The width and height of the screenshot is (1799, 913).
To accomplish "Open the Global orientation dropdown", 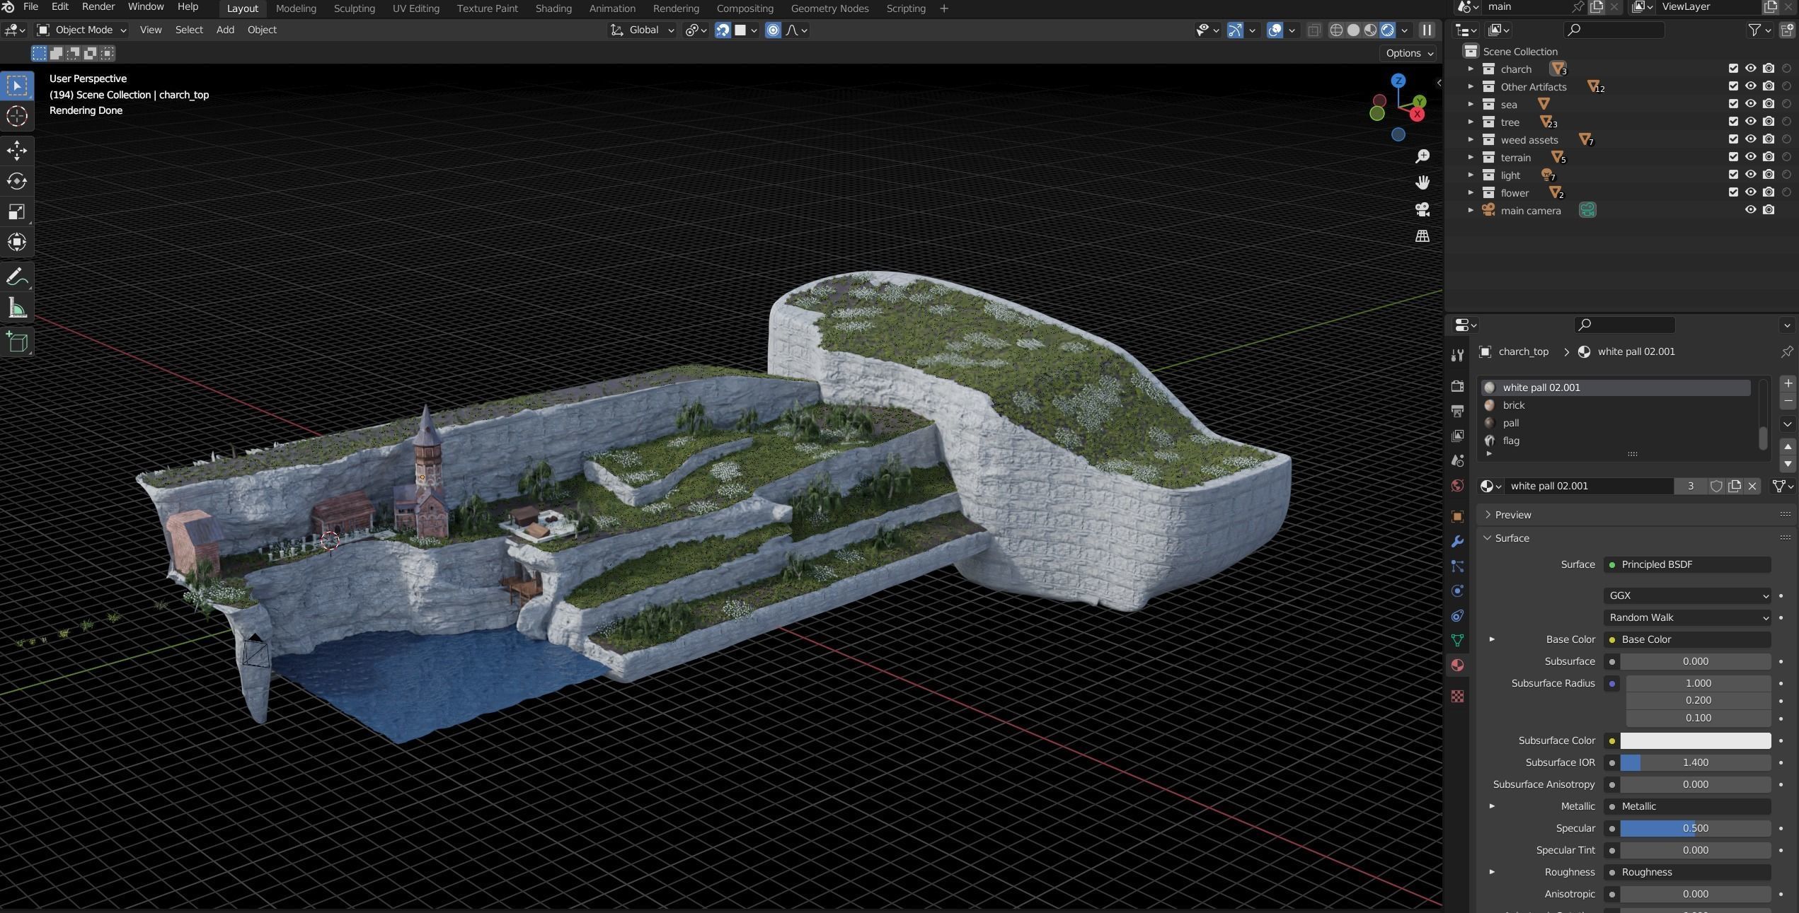I will (643, 30).
